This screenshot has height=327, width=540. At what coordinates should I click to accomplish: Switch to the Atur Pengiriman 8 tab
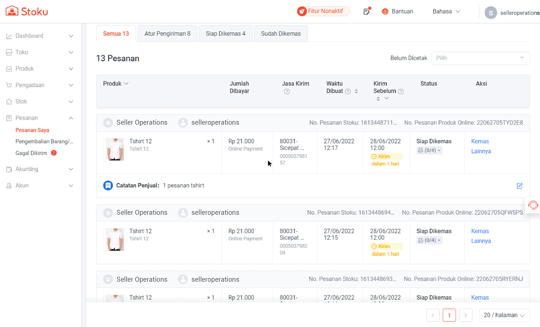[x=167, y=34]
